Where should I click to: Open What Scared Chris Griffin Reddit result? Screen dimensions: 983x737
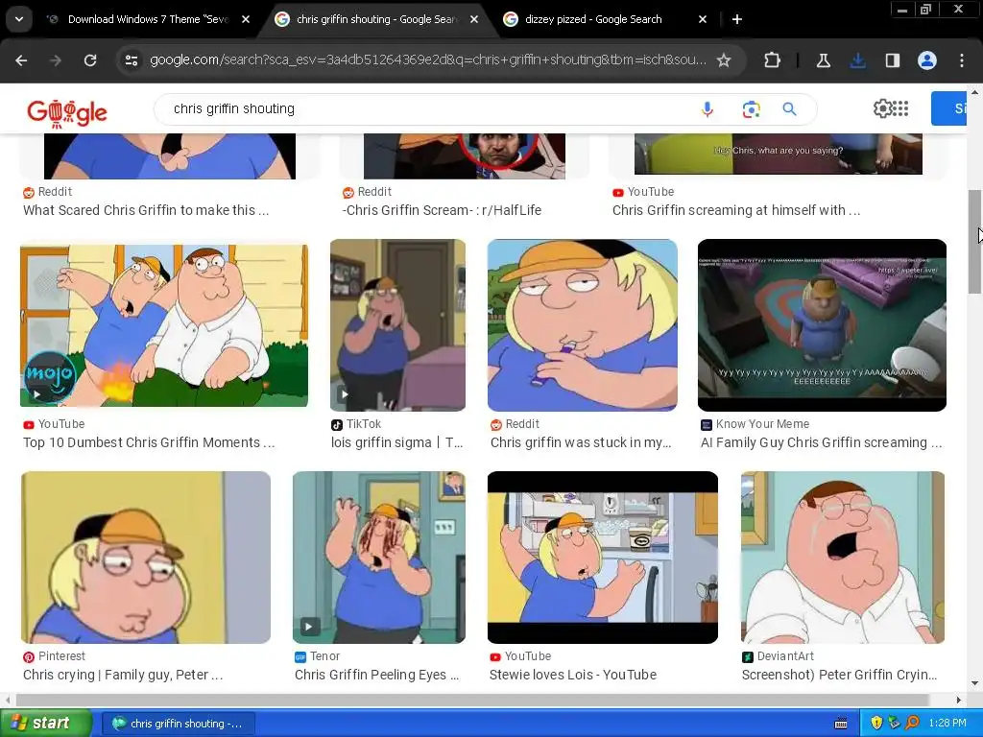[x=146, y=210]
